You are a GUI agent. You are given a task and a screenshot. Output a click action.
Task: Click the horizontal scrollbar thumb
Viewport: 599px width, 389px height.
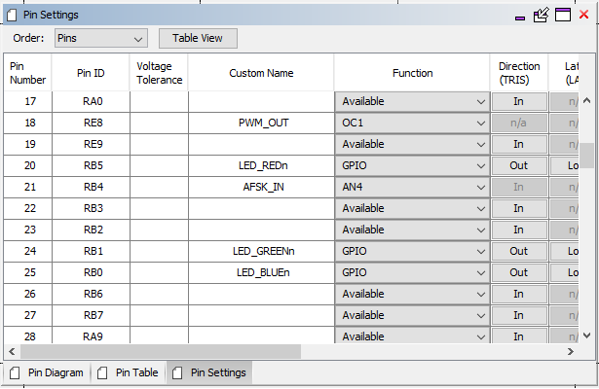pos(161,351)
